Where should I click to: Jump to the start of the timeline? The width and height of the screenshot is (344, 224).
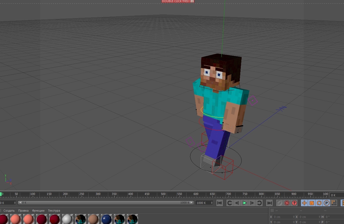(219, 203)
